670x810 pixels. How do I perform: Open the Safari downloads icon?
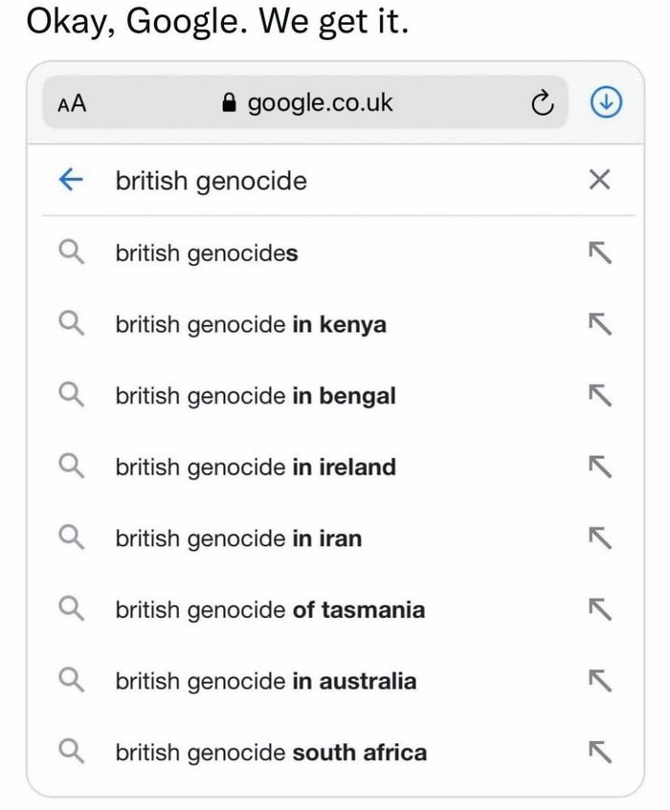[x=604, y=102]
